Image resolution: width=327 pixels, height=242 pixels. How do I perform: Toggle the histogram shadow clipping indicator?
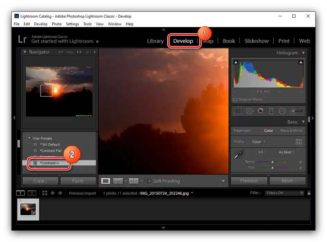pos(236,62)
